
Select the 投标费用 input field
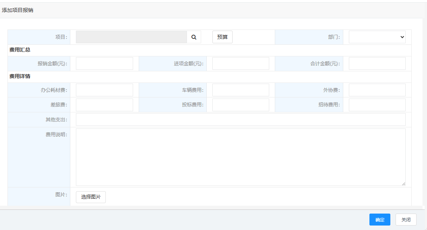[240, 105]
